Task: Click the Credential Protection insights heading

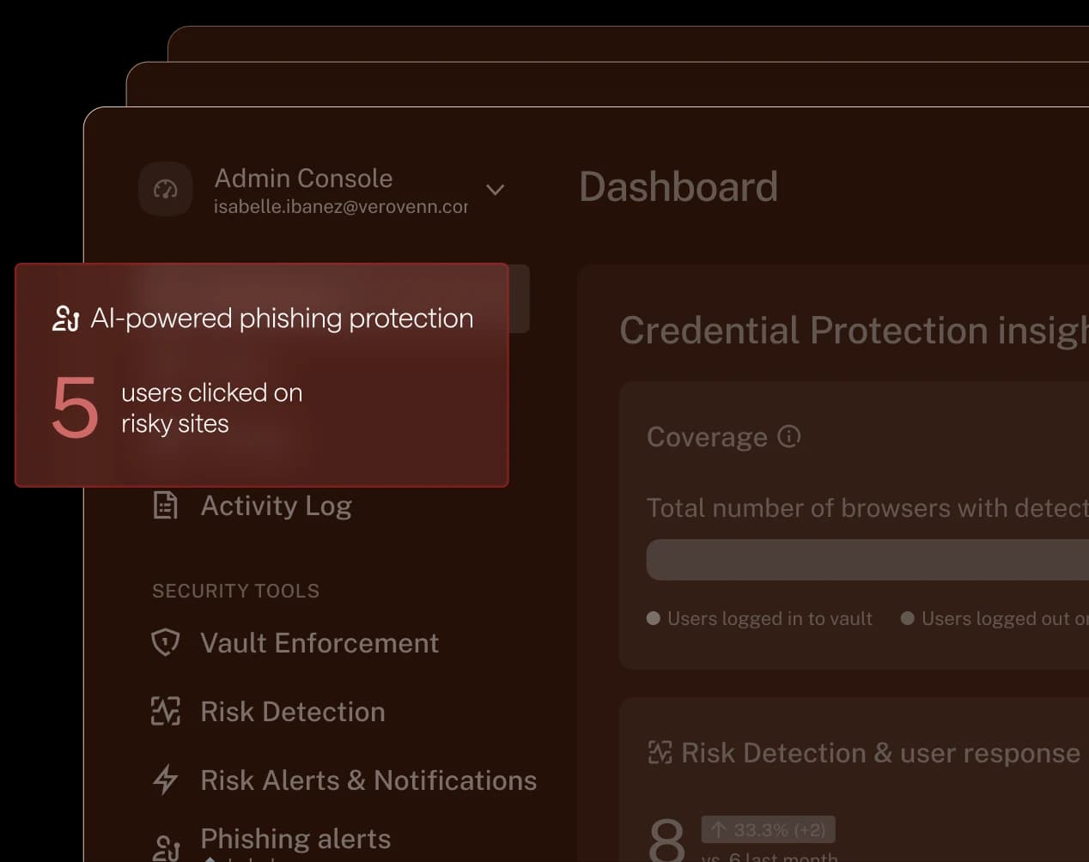Action: (x=854, y=331)
